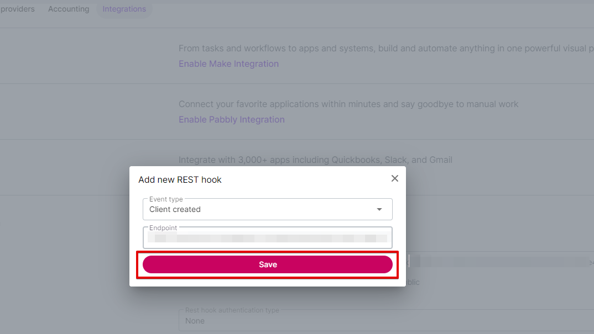Click the blurred field behind the dialog

pyautogui.click(x=498, y=261)
